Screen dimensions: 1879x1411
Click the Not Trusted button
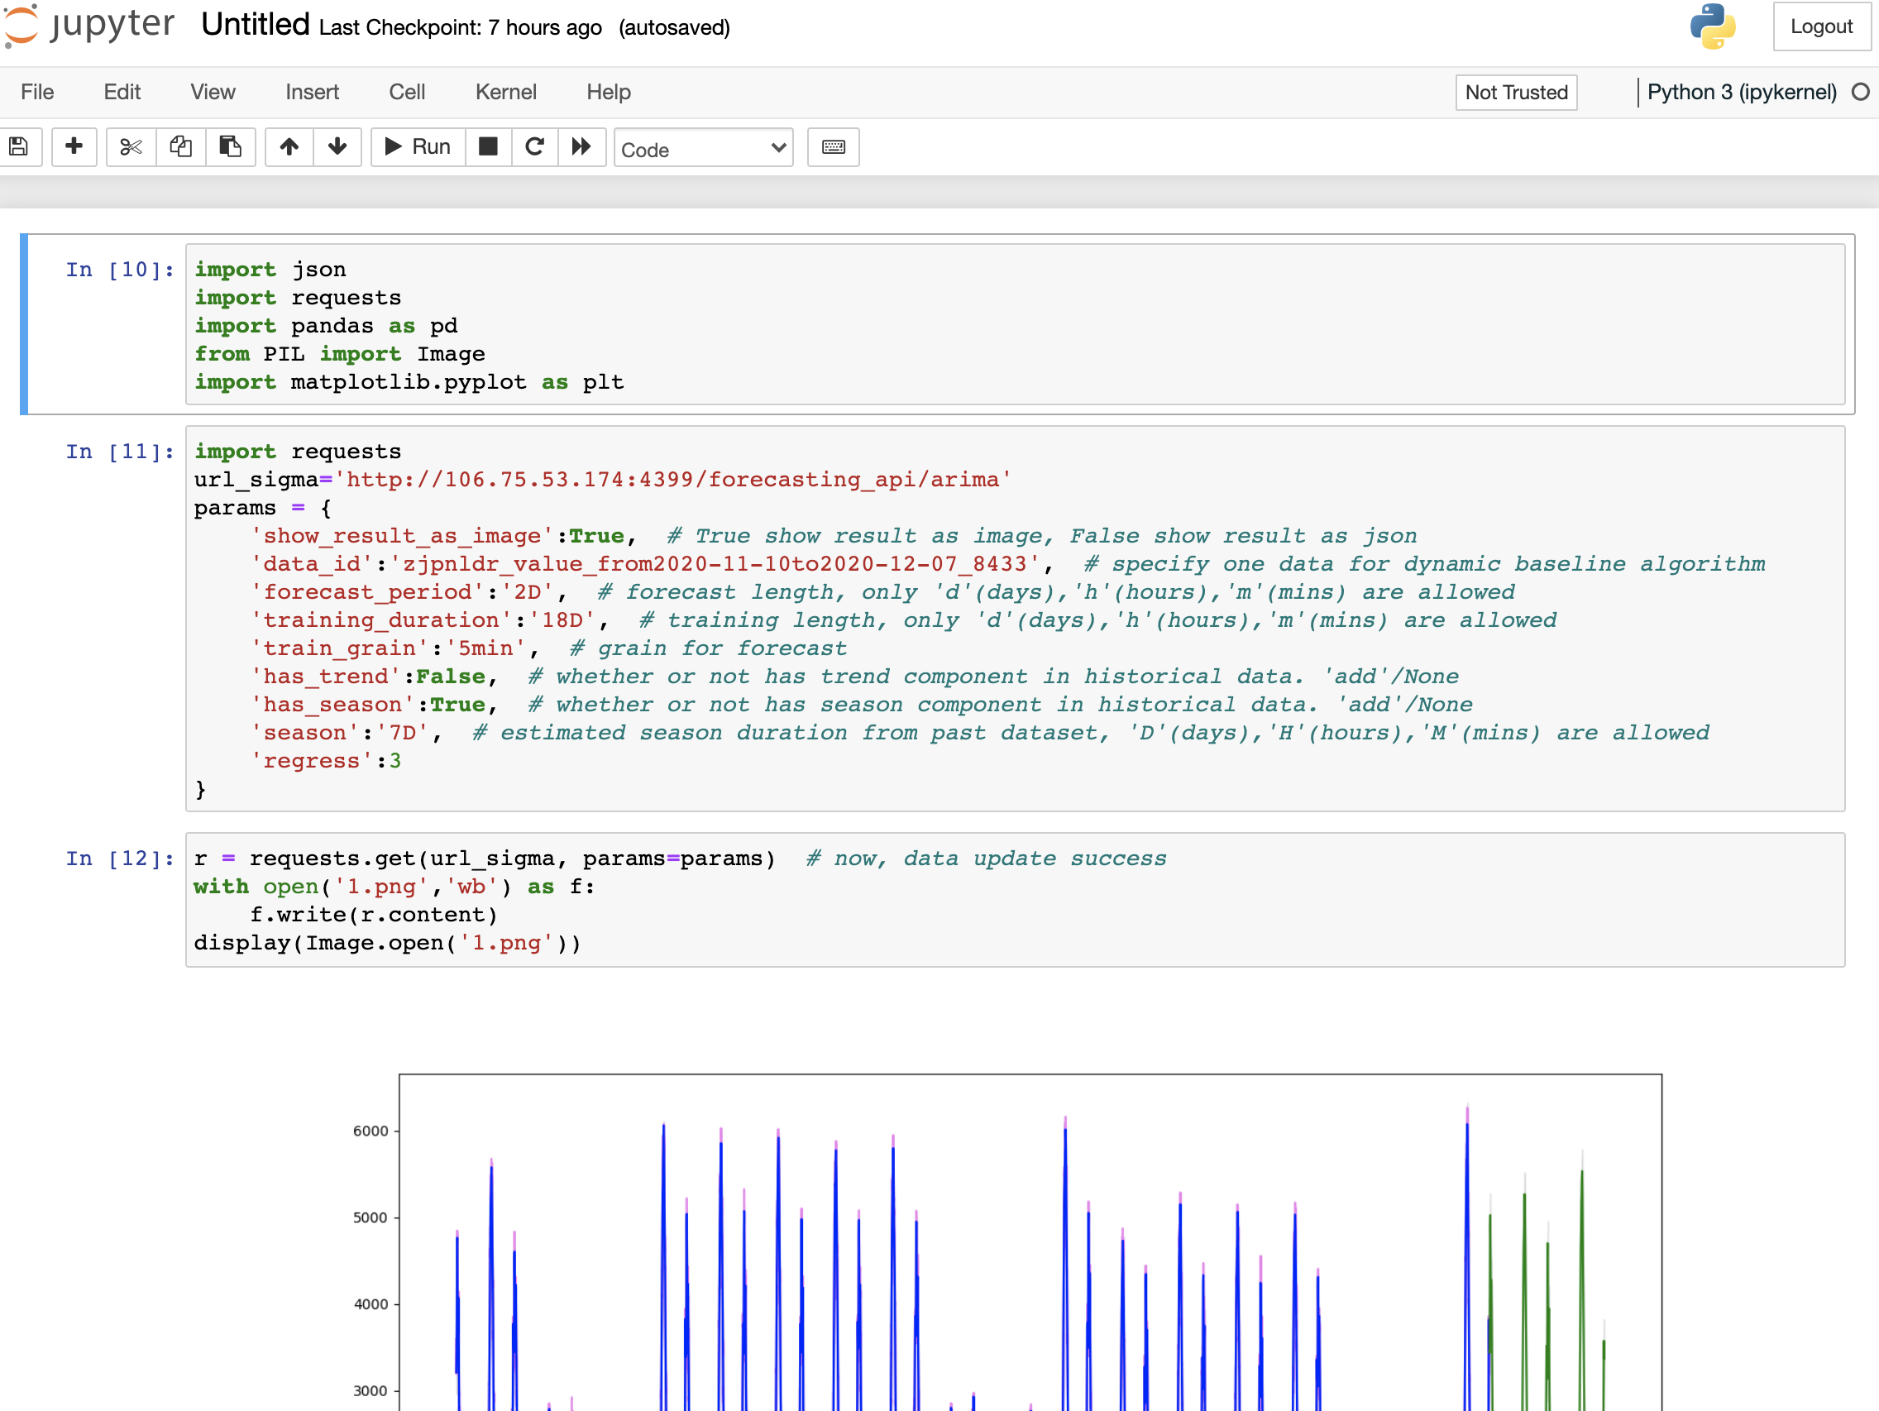[x=1516, y=93]
